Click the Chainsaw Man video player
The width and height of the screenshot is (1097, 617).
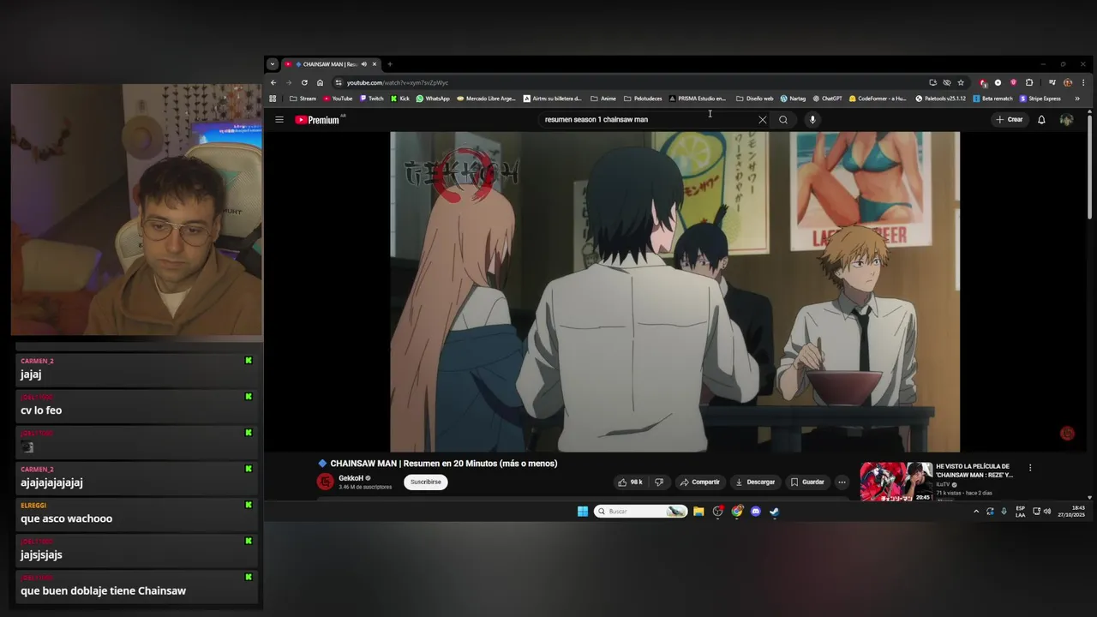click(674, 291)
